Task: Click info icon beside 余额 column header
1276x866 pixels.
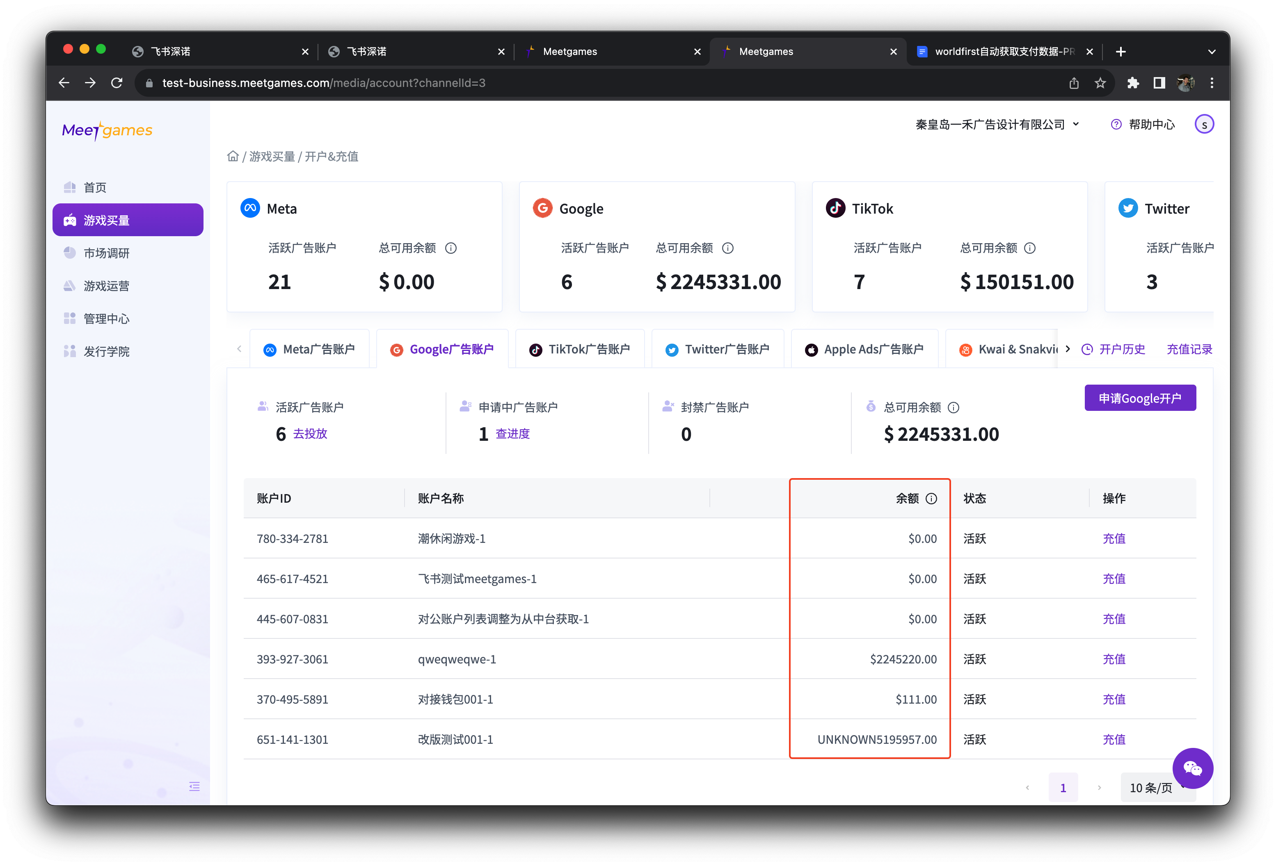Action: coord(931,498)
